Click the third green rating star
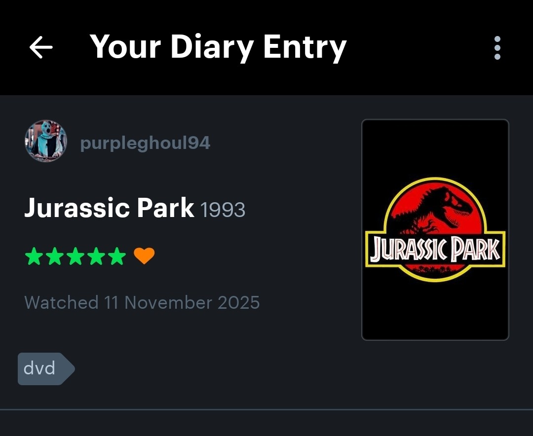The height and width of the screenshot is (436, 533). click(76, 256)
